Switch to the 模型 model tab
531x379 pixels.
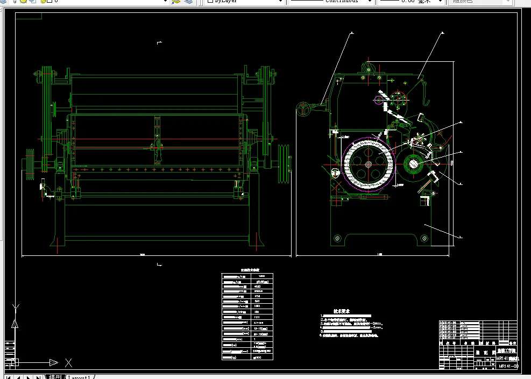tap(55, 377)
